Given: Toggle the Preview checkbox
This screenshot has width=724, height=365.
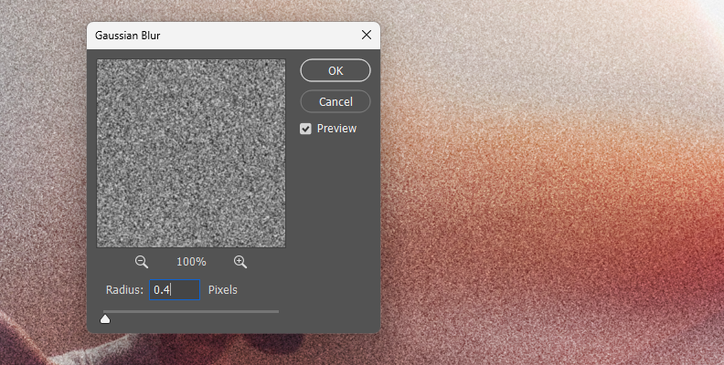Looking at the screenshot, I should pyautogui.click(x=305, y=129).
